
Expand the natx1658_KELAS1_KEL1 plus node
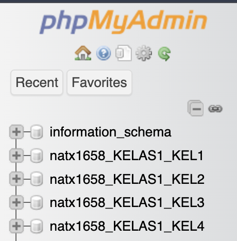tap(16, 156)
